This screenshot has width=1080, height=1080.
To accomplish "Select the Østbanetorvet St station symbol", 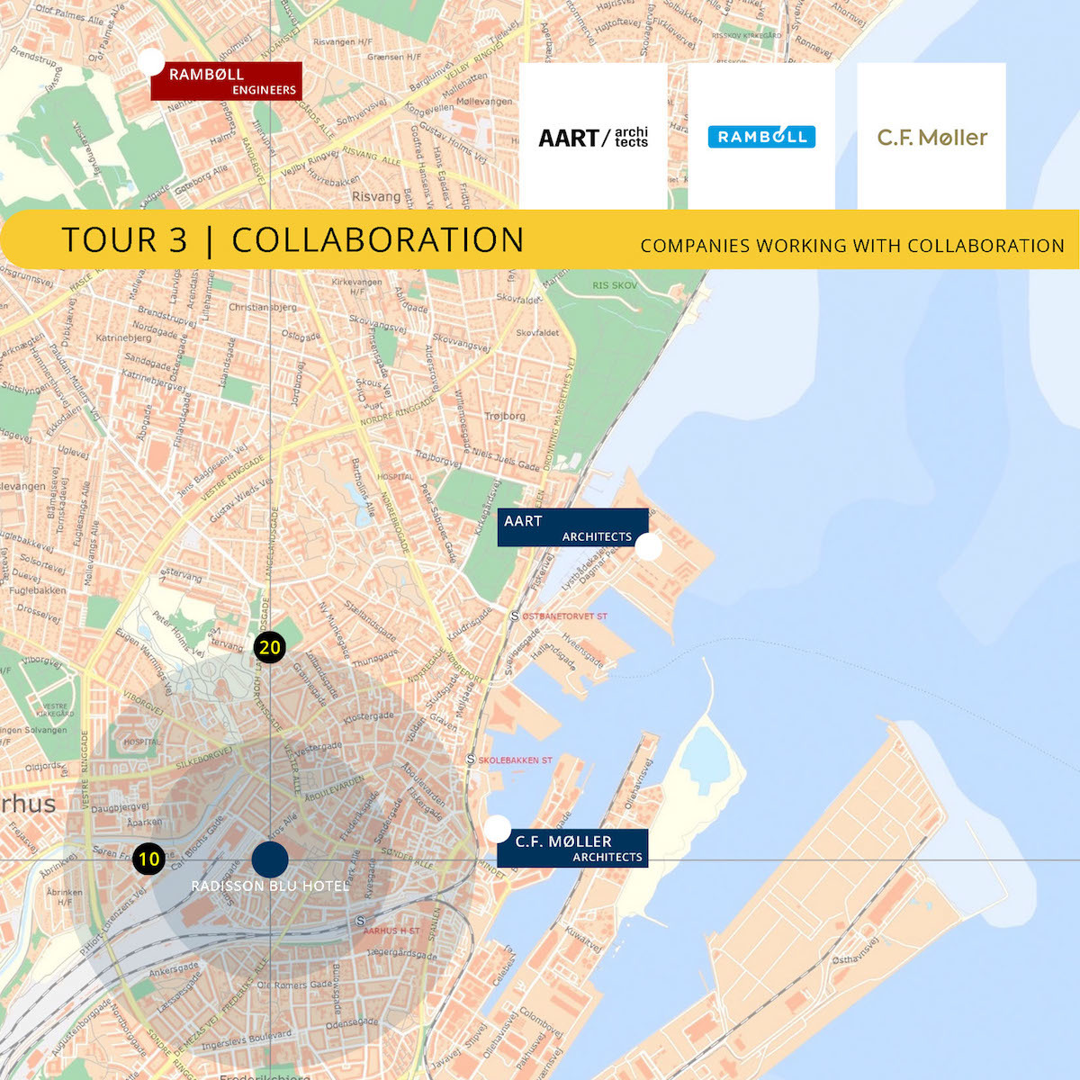I will [515, 616].
